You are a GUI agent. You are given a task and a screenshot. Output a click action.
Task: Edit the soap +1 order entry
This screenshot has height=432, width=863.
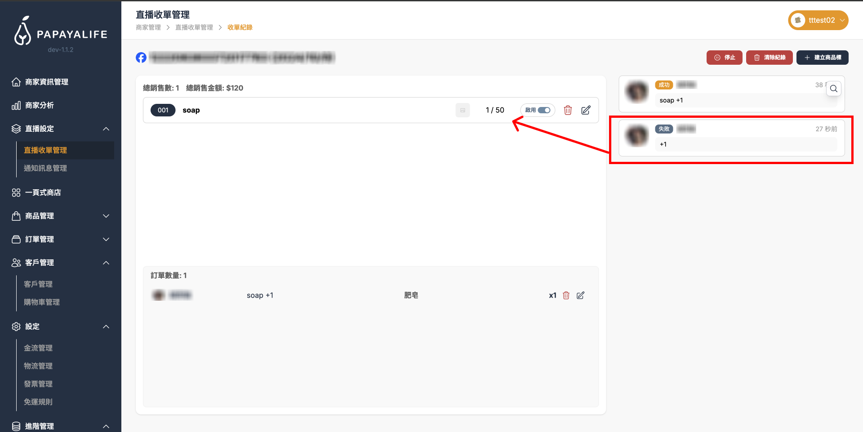pyautogui.click(x=580, y=295)
